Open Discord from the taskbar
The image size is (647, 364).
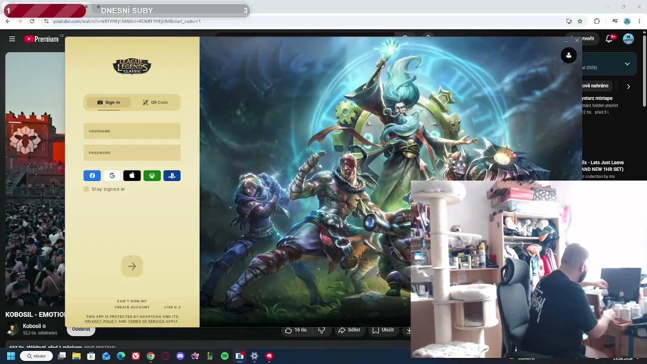point(180,356)
